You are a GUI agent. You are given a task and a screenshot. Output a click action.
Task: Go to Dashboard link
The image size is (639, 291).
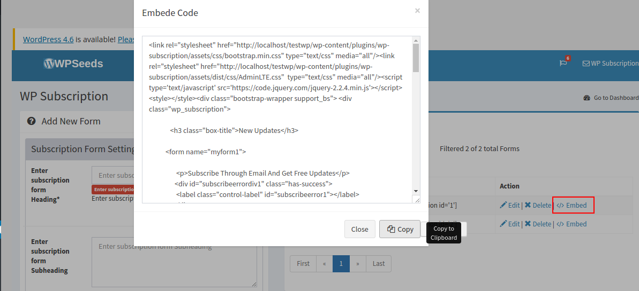[611, 98]
